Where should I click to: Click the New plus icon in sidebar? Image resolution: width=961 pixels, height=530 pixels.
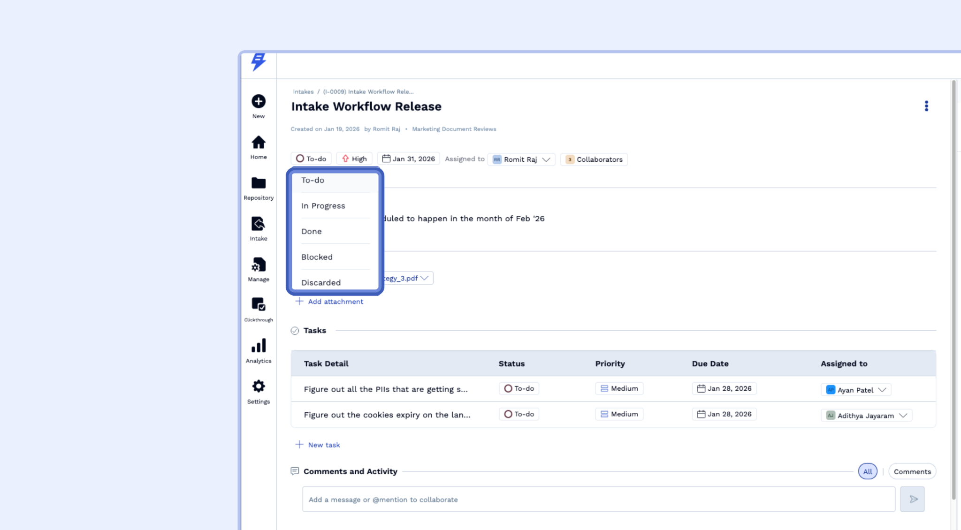click(258, 102)
